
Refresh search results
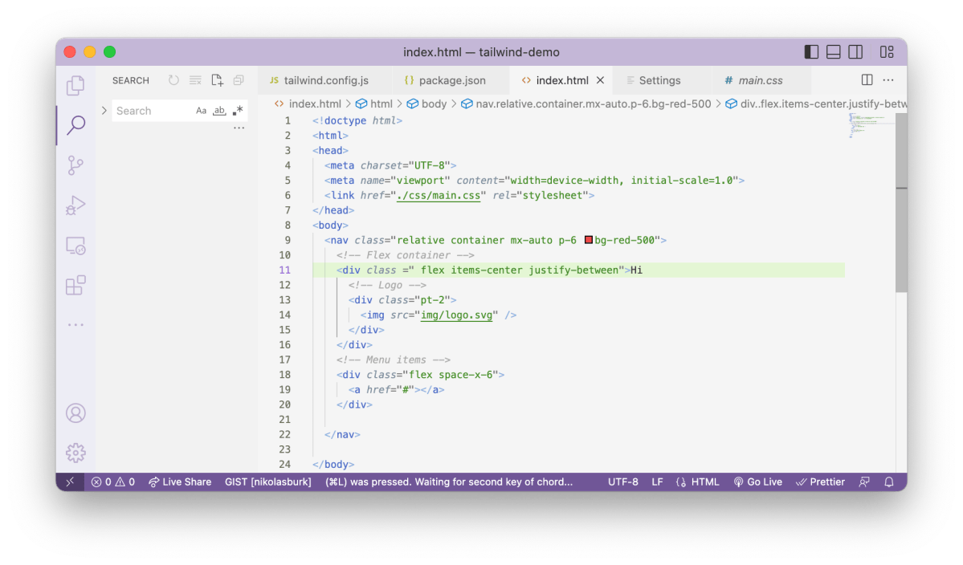173,80
